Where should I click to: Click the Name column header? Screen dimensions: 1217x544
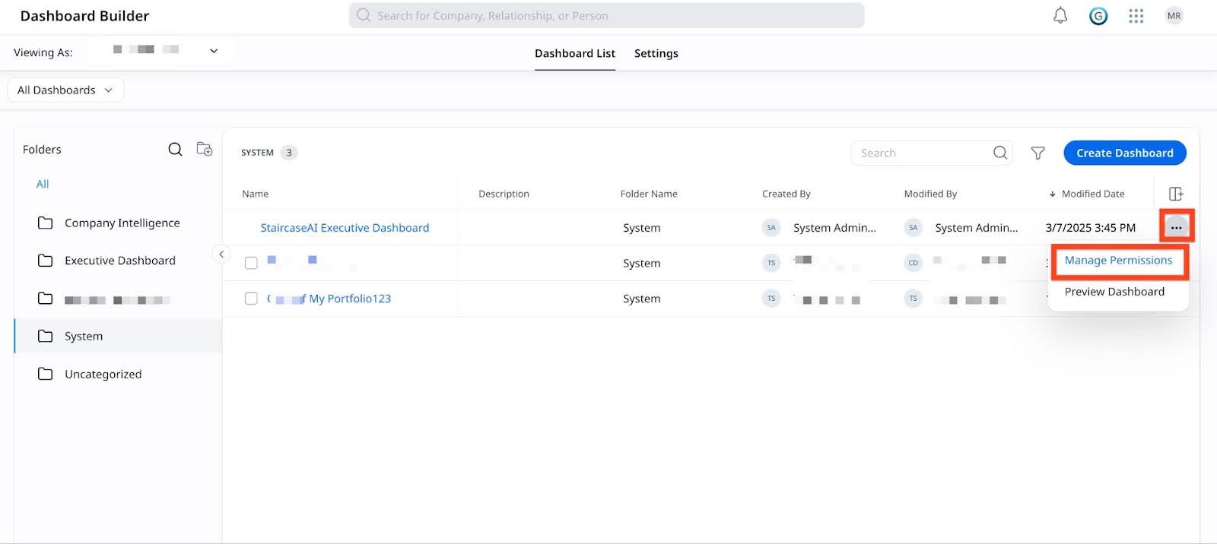coord(256,194)
